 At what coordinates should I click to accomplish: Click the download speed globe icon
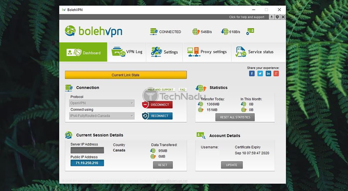(x=224, y=32)
